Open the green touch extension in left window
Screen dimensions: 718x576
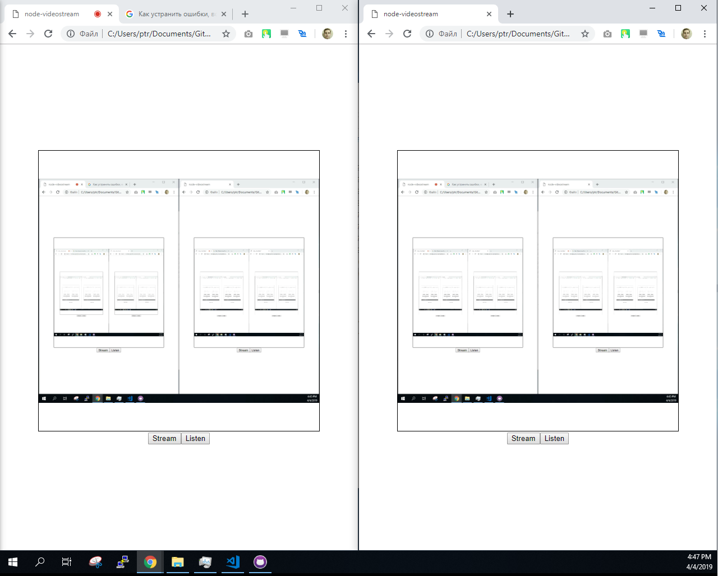click(266, 34)
